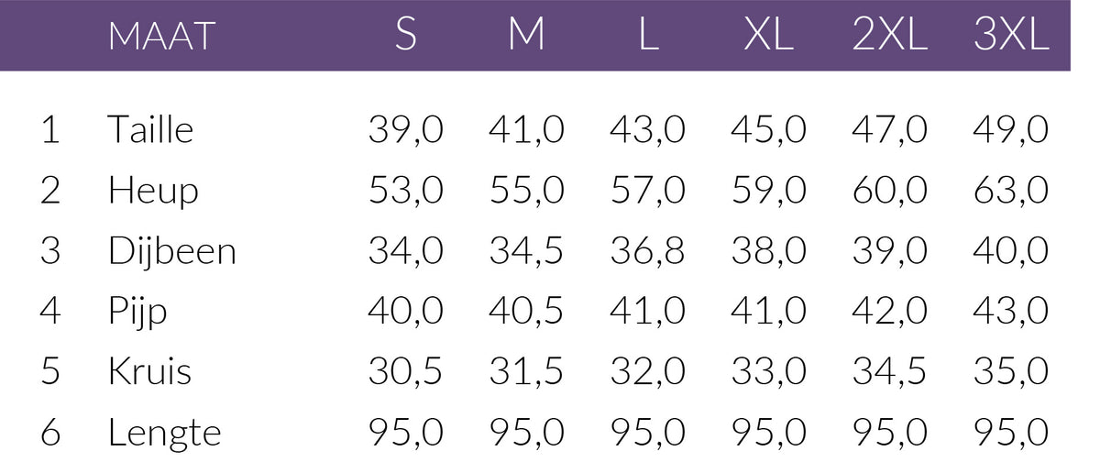Select the Lengte row label
Screen dimensions: 1100x462
[x=164, y=432]
